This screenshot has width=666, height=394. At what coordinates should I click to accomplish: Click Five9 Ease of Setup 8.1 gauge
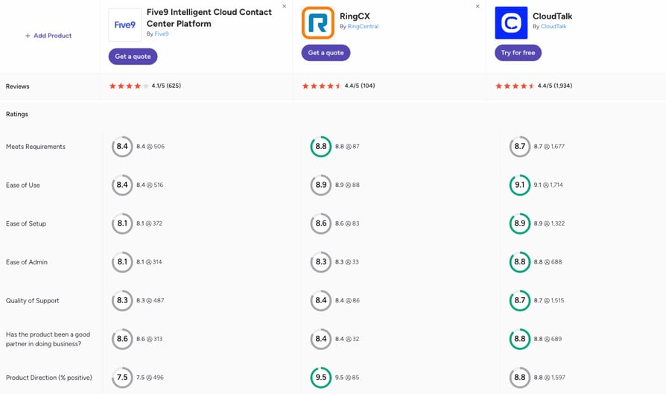(122, 223)
